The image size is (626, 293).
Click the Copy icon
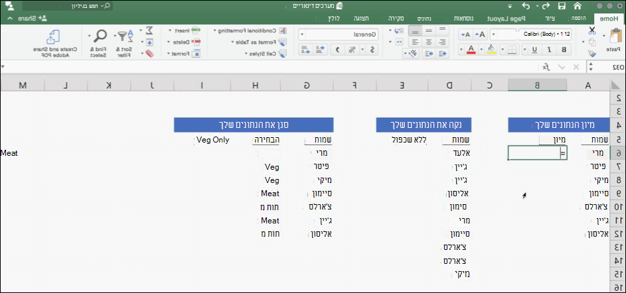tap(592, 42)
